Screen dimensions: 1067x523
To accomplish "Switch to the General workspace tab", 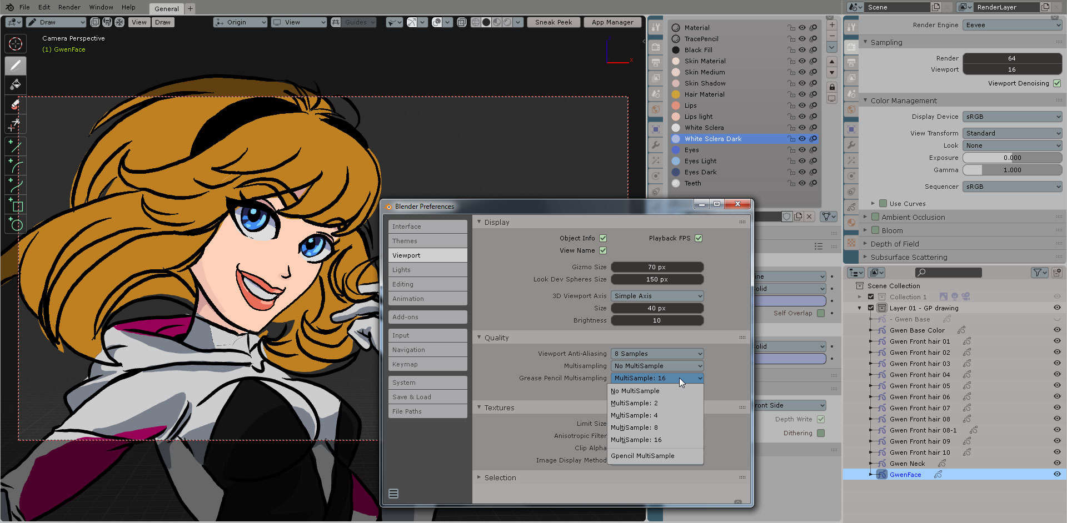I will click(x=167, y=8).
